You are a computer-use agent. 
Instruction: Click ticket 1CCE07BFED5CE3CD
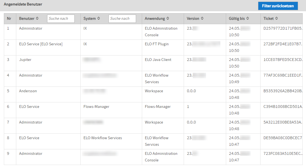click(283, 60)
